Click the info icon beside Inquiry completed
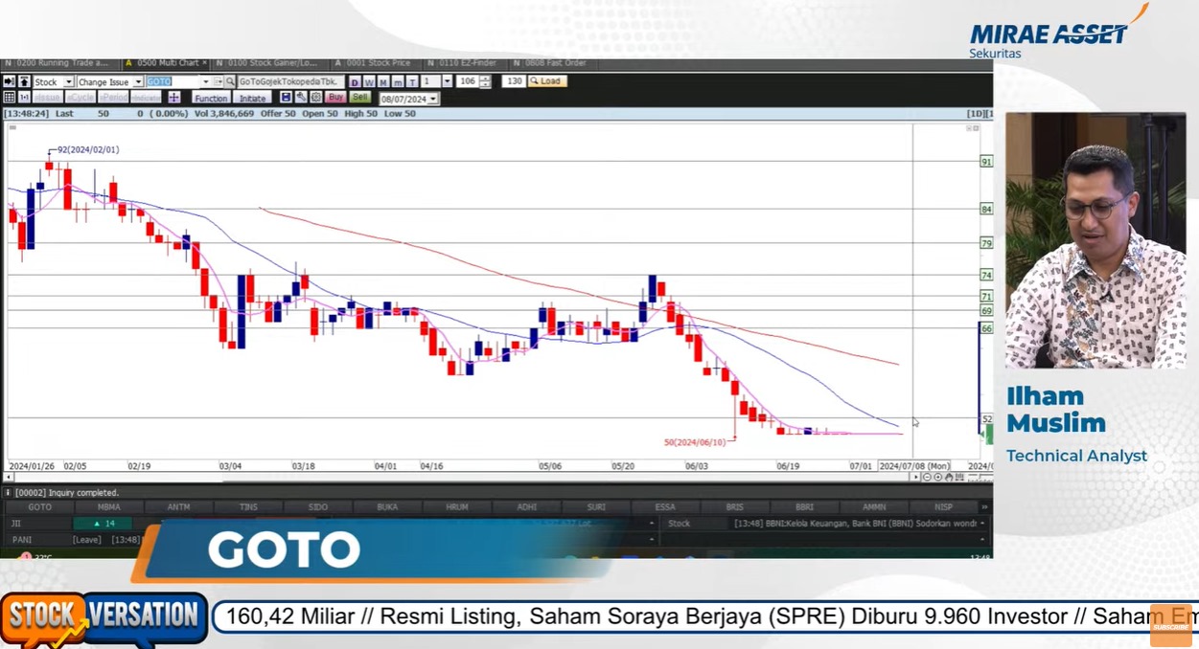The height and width of the screenshot is (649, 1199). coord(8,493)
